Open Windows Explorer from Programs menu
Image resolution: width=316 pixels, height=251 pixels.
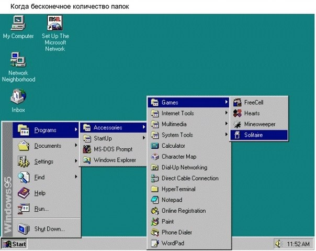click(114, 160)
